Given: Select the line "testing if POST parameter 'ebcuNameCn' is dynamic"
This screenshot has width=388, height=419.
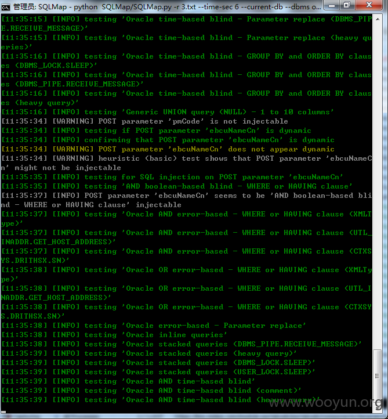Looking at the screenshot, I should tap(156, 131).
